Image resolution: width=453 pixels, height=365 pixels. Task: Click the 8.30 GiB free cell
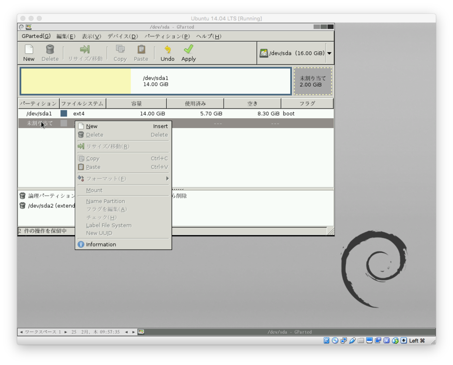coord(269,113)
